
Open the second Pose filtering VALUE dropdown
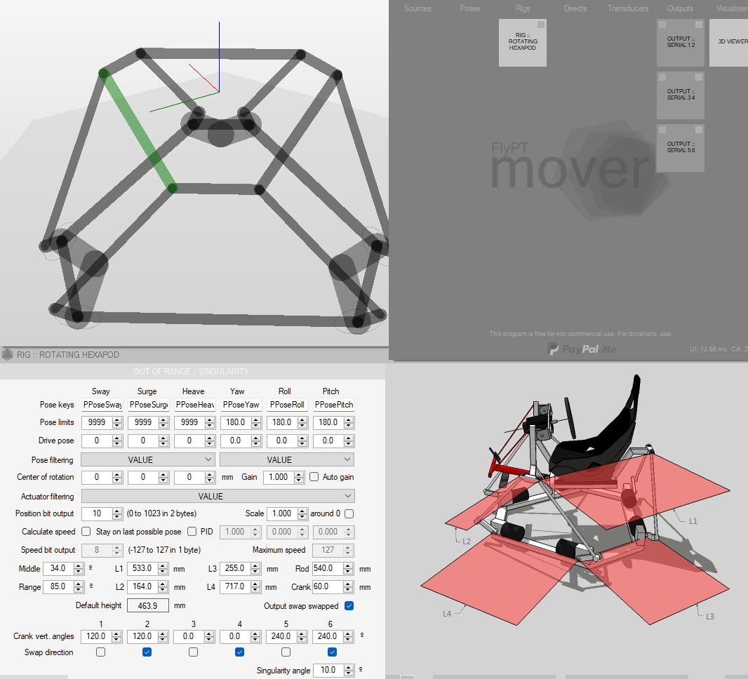[x=287, y=459]
